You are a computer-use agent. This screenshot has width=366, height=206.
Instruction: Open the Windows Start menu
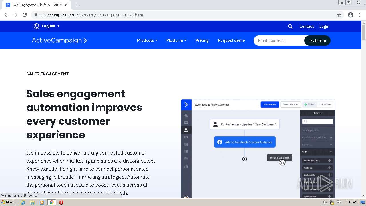[x=8, y=202]
